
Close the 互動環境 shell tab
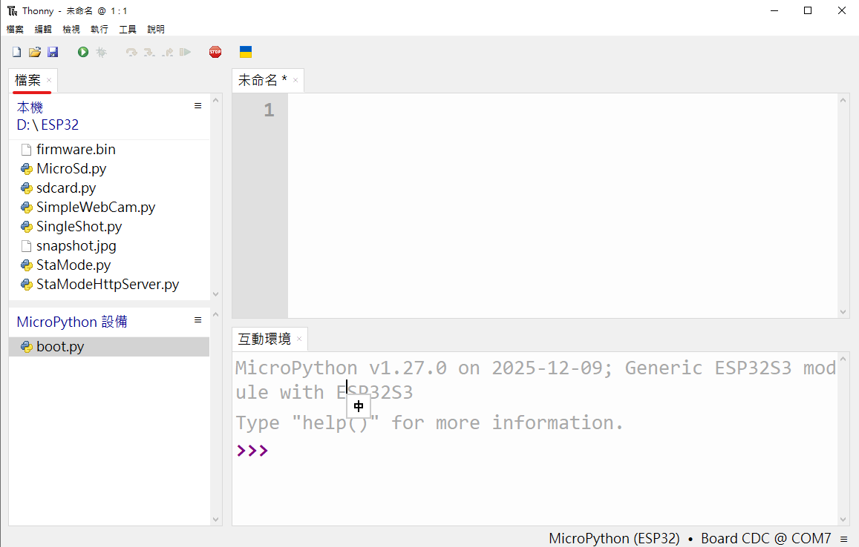299,339
